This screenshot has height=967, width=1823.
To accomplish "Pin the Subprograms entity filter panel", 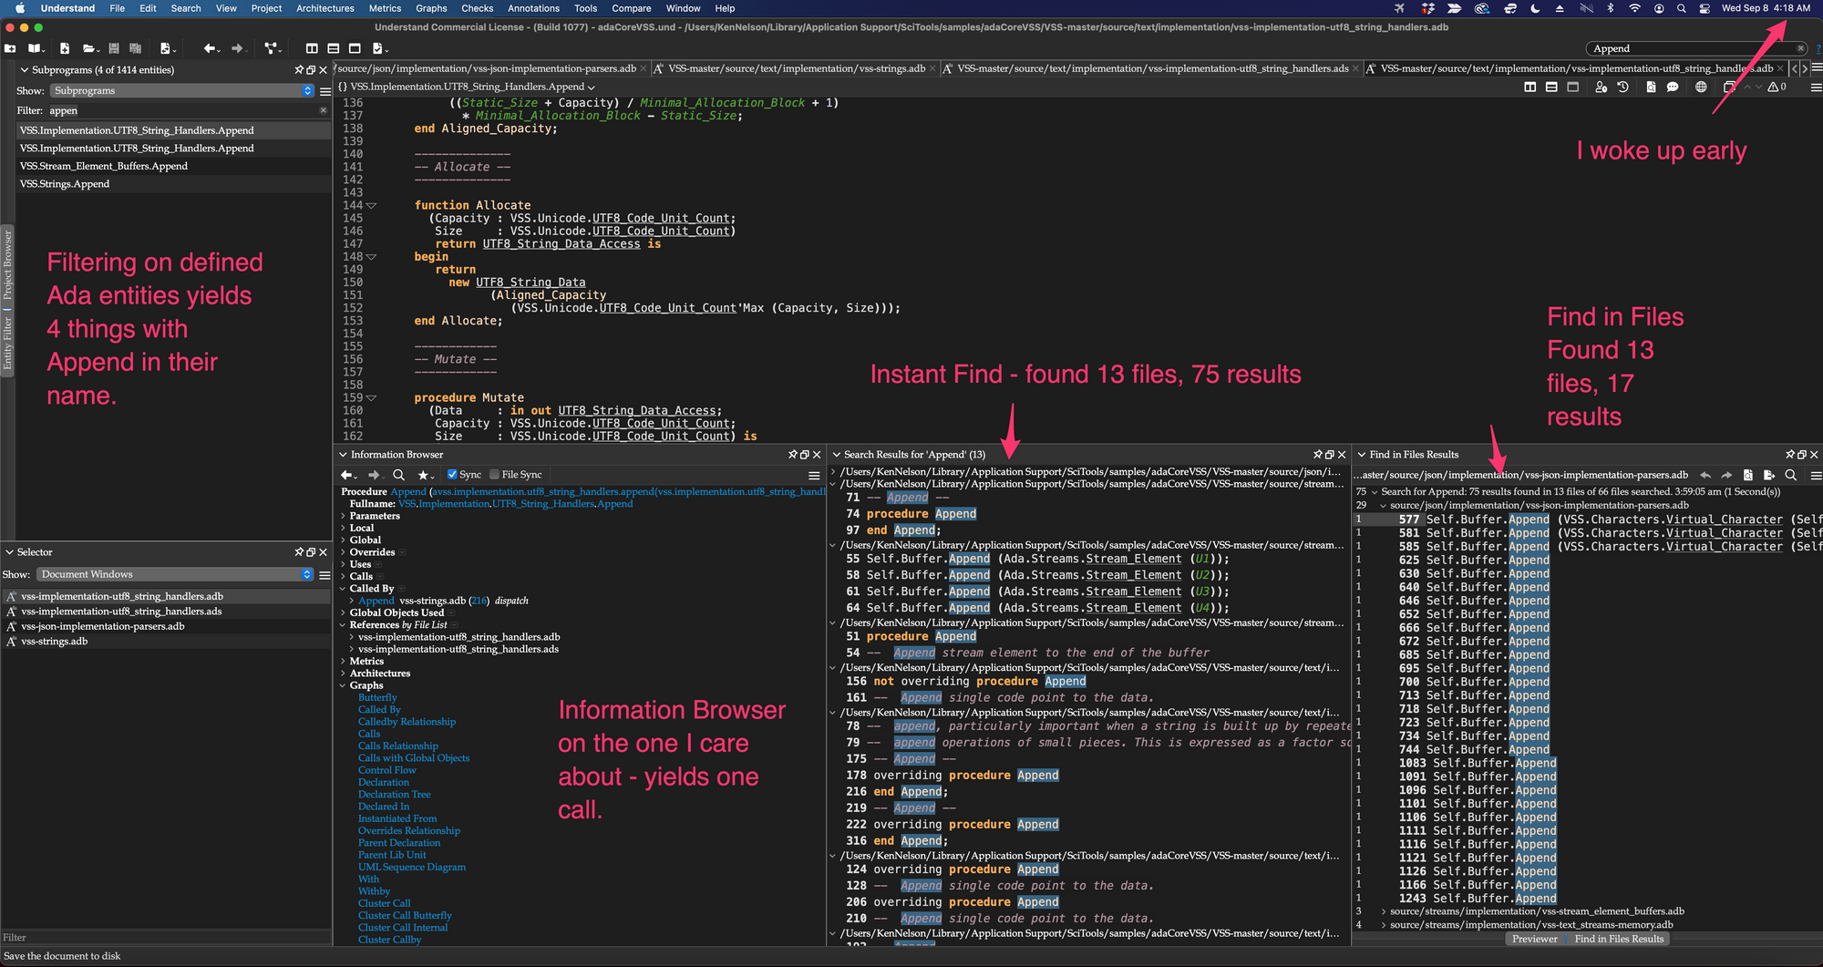I will click(299, 70).
